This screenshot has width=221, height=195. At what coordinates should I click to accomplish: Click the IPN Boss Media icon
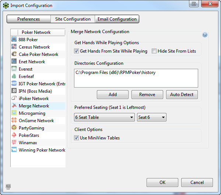pos(14,91)
